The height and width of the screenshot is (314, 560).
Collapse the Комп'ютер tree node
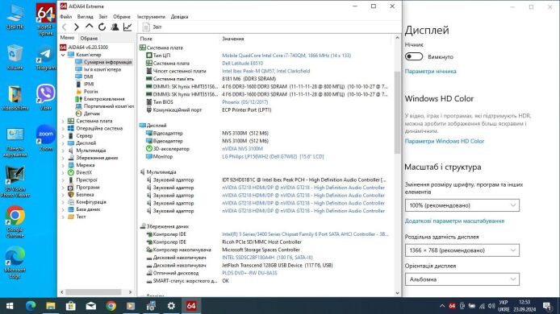pyautogui.click(x=63, y=55)
